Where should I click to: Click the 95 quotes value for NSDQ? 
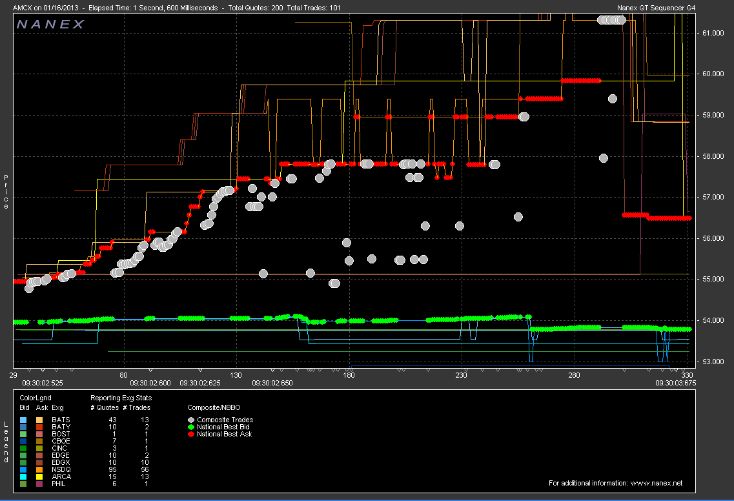click(112, 469)
